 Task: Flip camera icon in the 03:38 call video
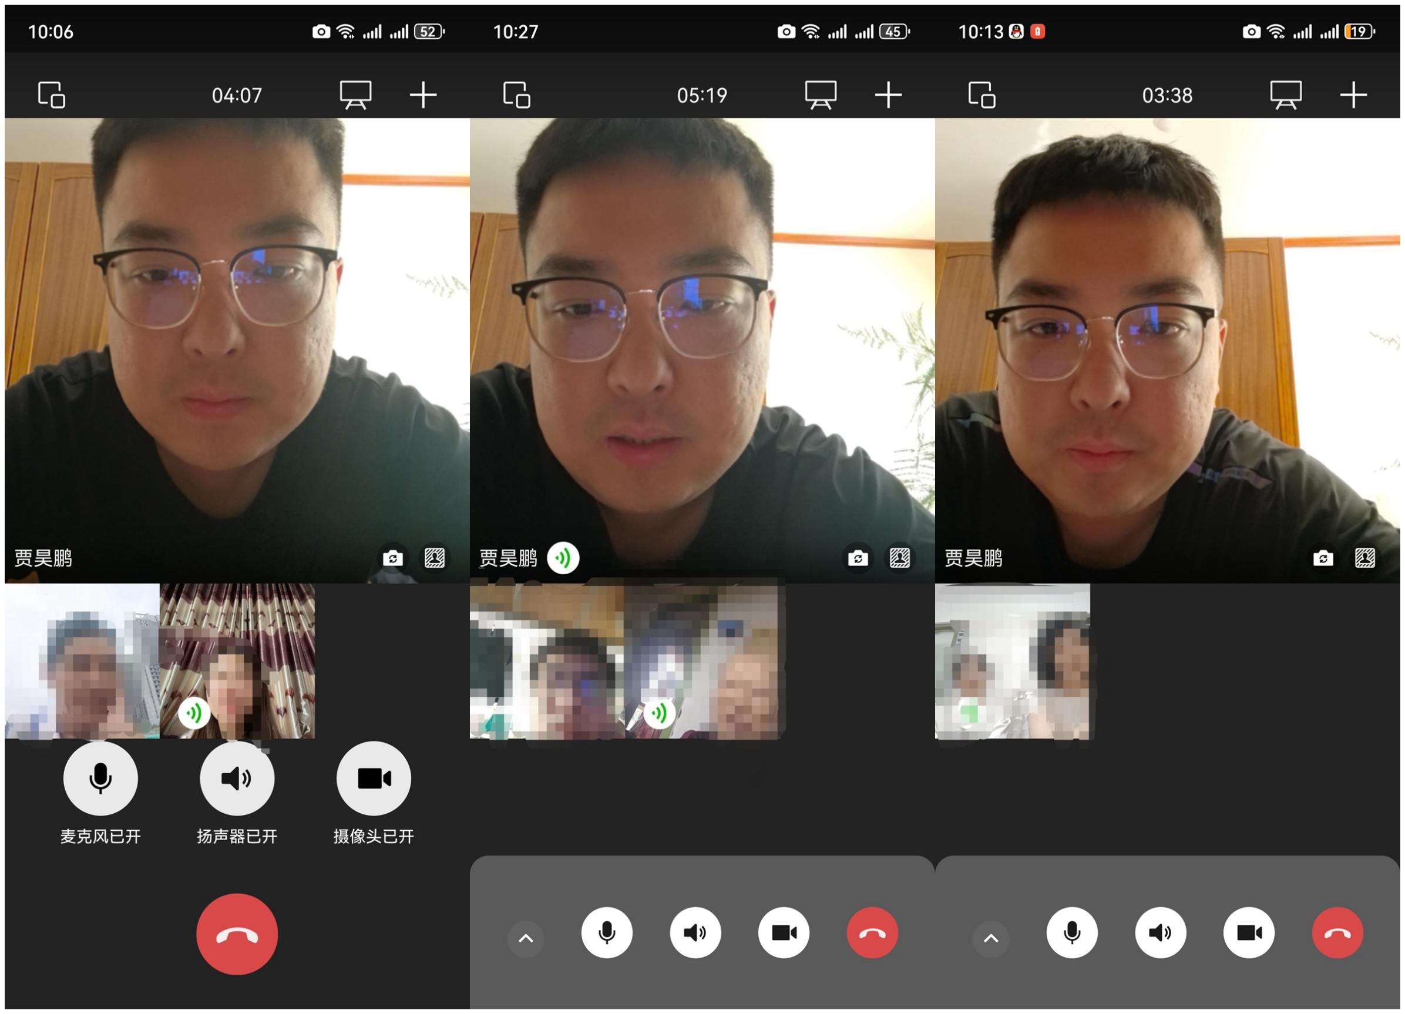pyautogui.click(x=1323, y=558)
